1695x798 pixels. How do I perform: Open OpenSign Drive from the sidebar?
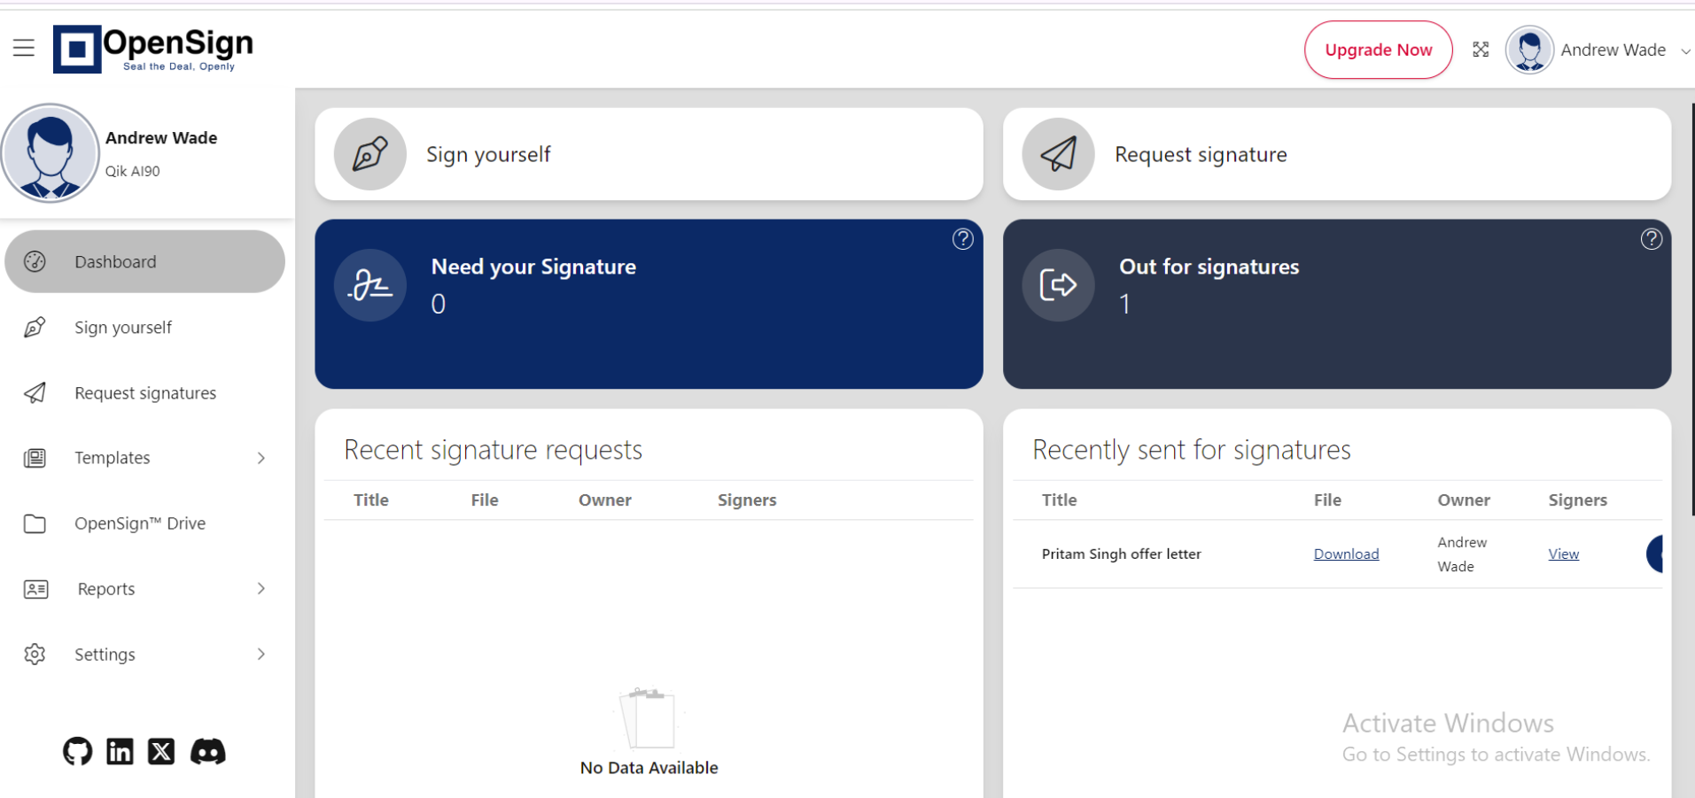[x=140, y=523]
